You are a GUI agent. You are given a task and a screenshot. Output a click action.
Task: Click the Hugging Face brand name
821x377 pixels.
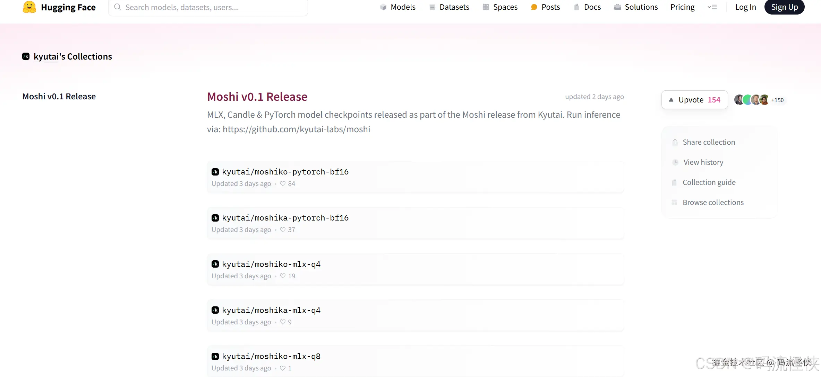68,7
